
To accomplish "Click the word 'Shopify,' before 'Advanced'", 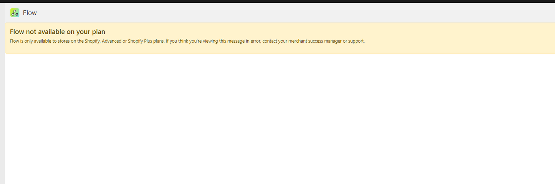I will 93,41.
